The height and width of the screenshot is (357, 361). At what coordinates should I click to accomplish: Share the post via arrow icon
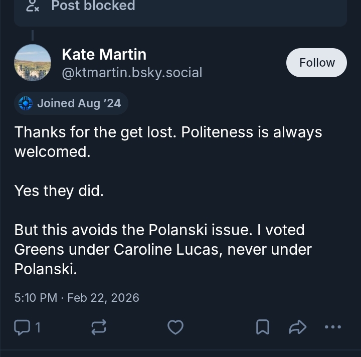pyautogui.click(x=297, y=327)
